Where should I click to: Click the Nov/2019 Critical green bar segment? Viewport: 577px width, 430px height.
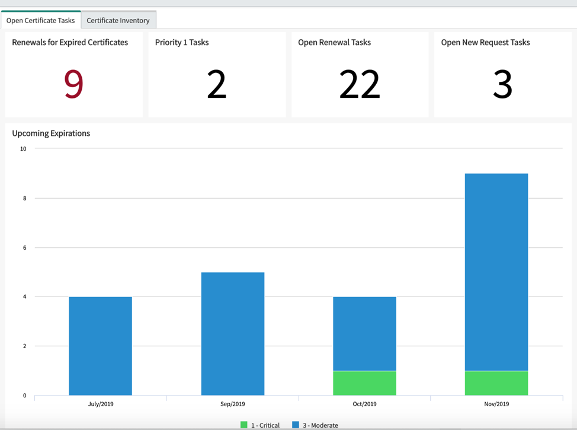(496, 383)
